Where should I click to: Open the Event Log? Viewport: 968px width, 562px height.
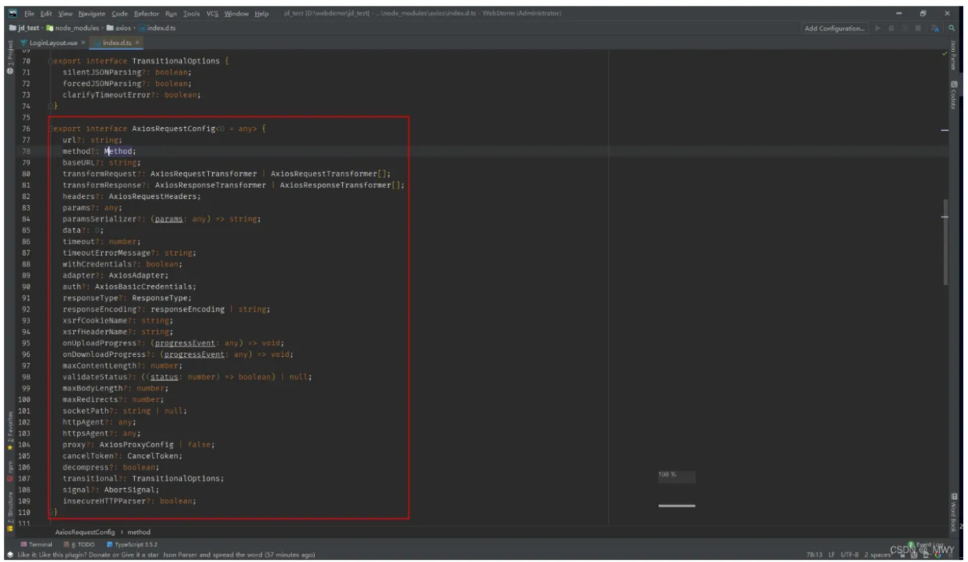point(927,544)
